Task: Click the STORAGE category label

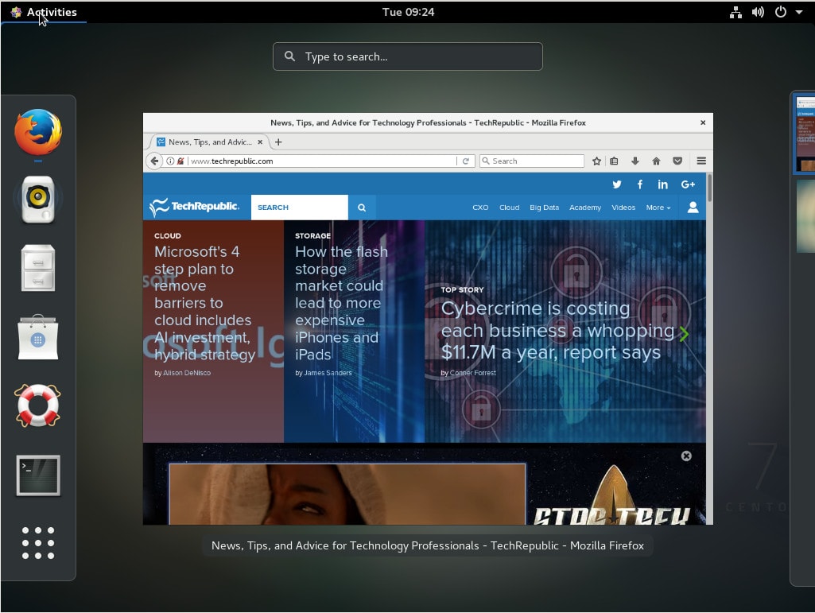Action: coord(313,235)
